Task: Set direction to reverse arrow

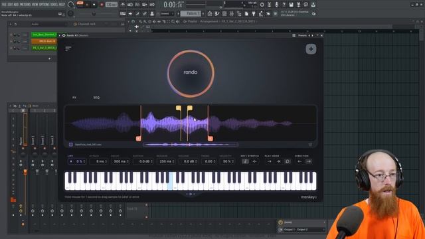Action: [x=299, y=161]
